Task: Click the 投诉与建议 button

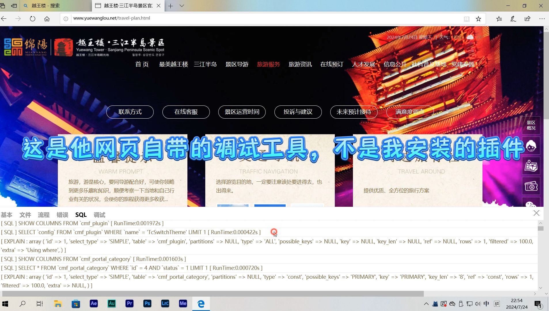Action: click(298, 112)
